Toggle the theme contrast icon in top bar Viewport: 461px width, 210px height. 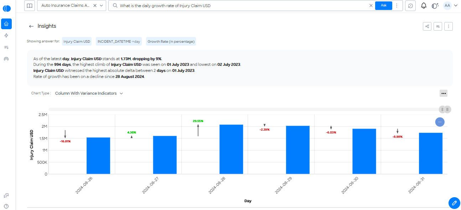(x=434, y=5)
